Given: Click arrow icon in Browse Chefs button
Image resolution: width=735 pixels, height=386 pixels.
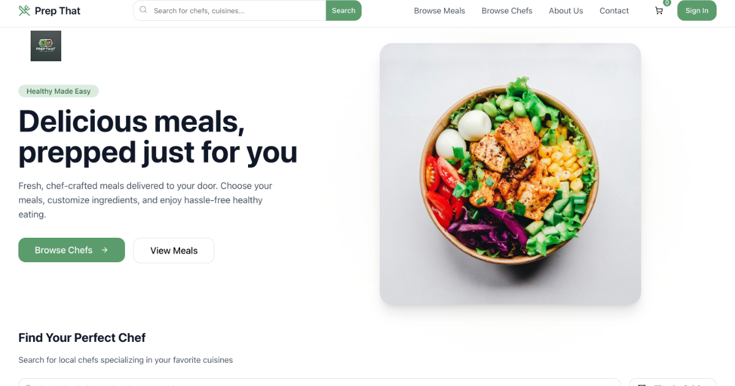Looking at the screenshot, I should coord(105,250).
